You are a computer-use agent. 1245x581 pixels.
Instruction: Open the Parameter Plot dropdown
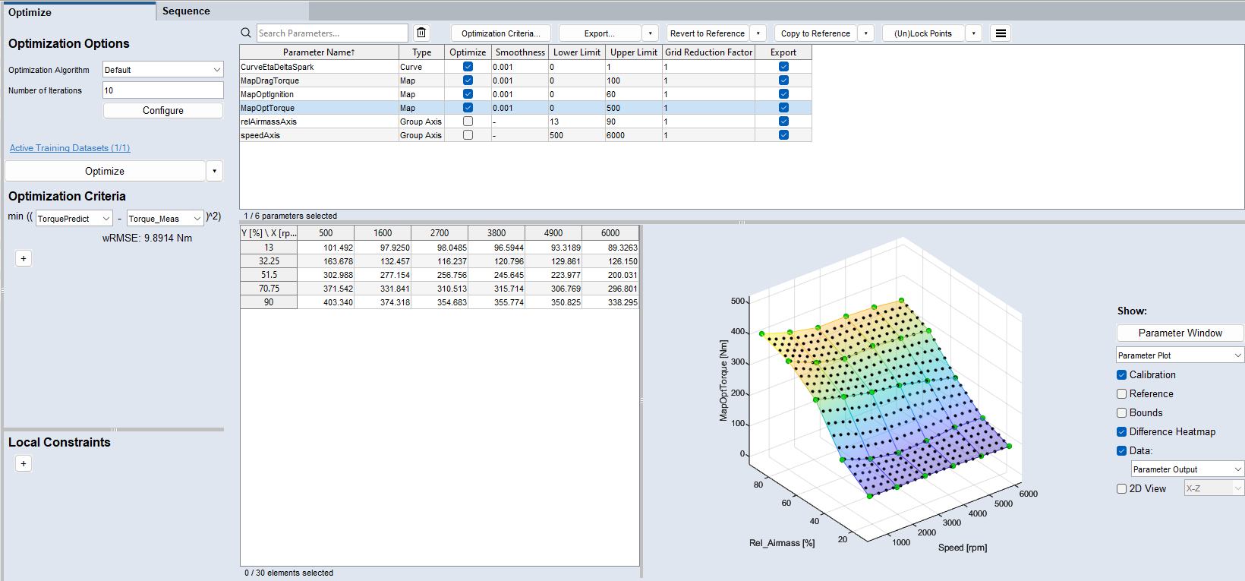[1180, 355]
